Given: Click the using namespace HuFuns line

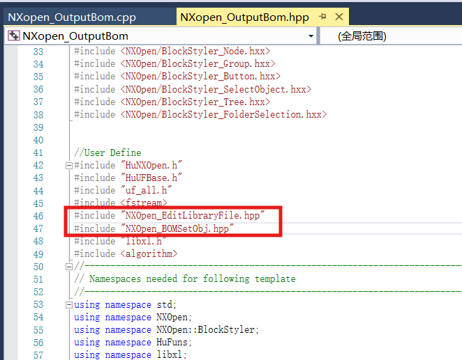Looking at the screenshot, I should [x=133, y=343].
